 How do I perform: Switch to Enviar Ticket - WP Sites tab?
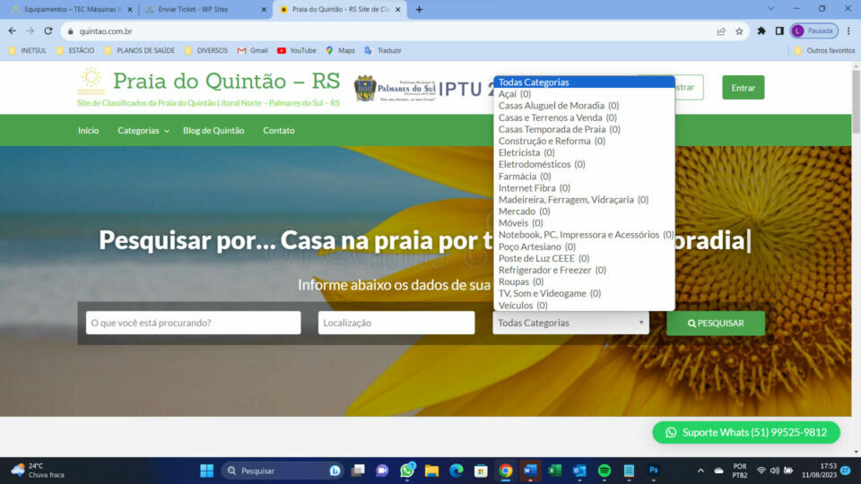pos(206,9)
